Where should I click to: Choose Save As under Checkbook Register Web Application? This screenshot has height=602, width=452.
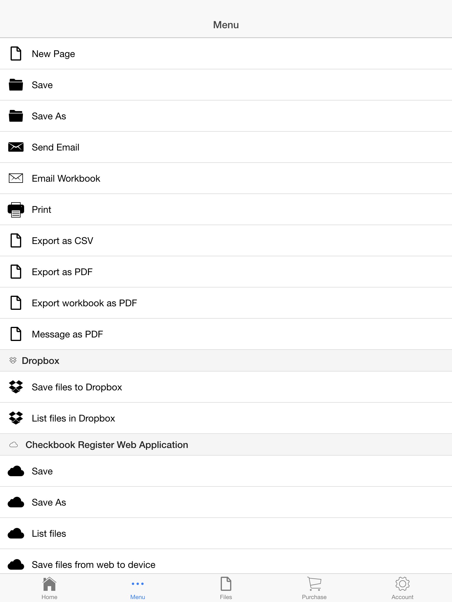pyautogui.click(x=226, y=502)
